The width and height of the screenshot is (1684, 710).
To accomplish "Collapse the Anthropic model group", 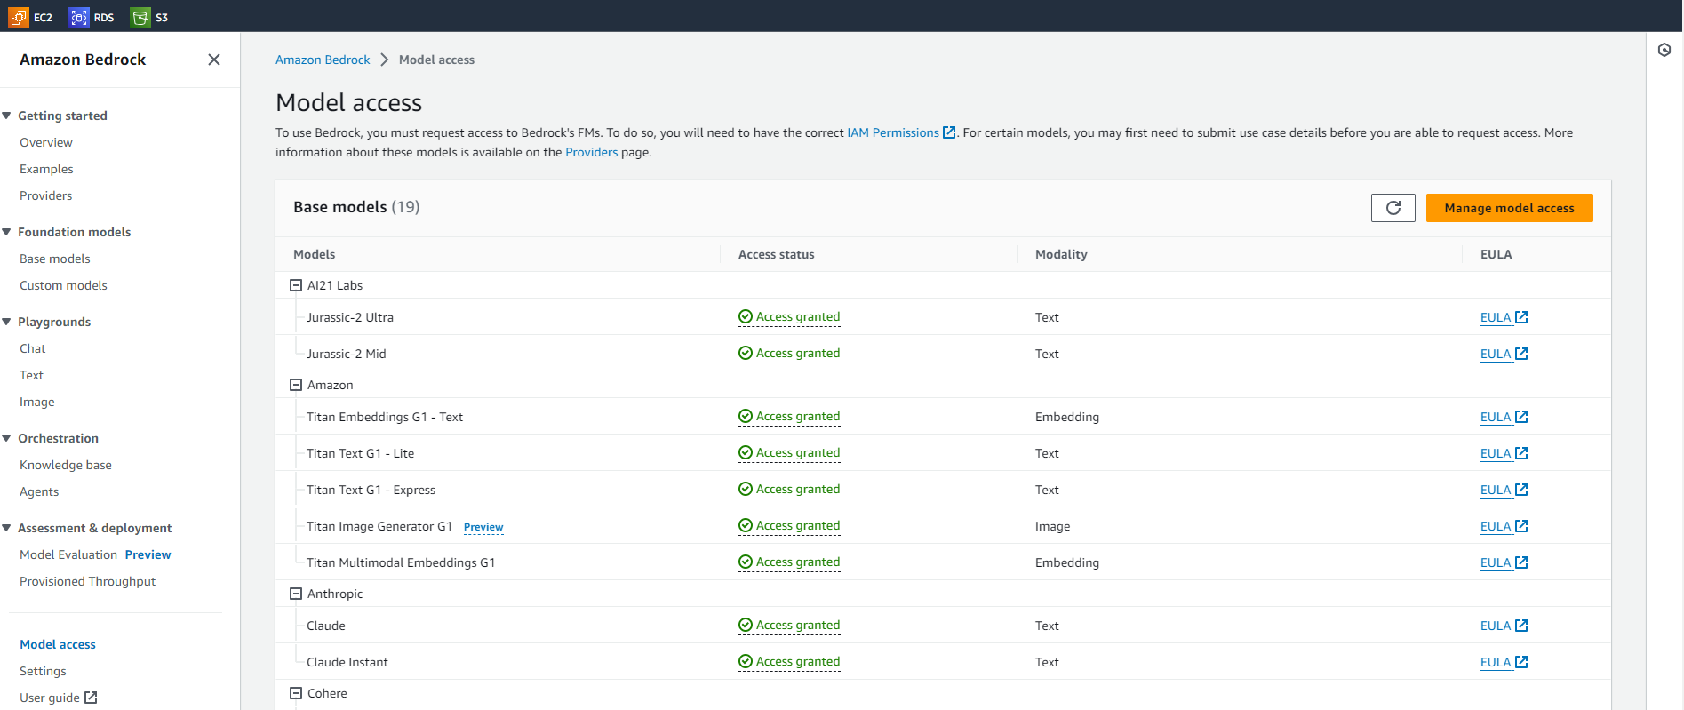I will point(296,594).
